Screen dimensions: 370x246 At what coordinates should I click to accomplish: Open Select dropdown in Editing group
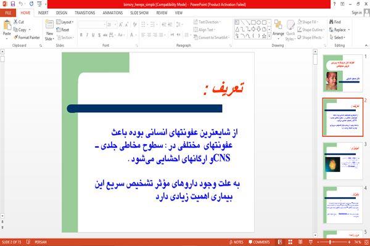(338, 38)
